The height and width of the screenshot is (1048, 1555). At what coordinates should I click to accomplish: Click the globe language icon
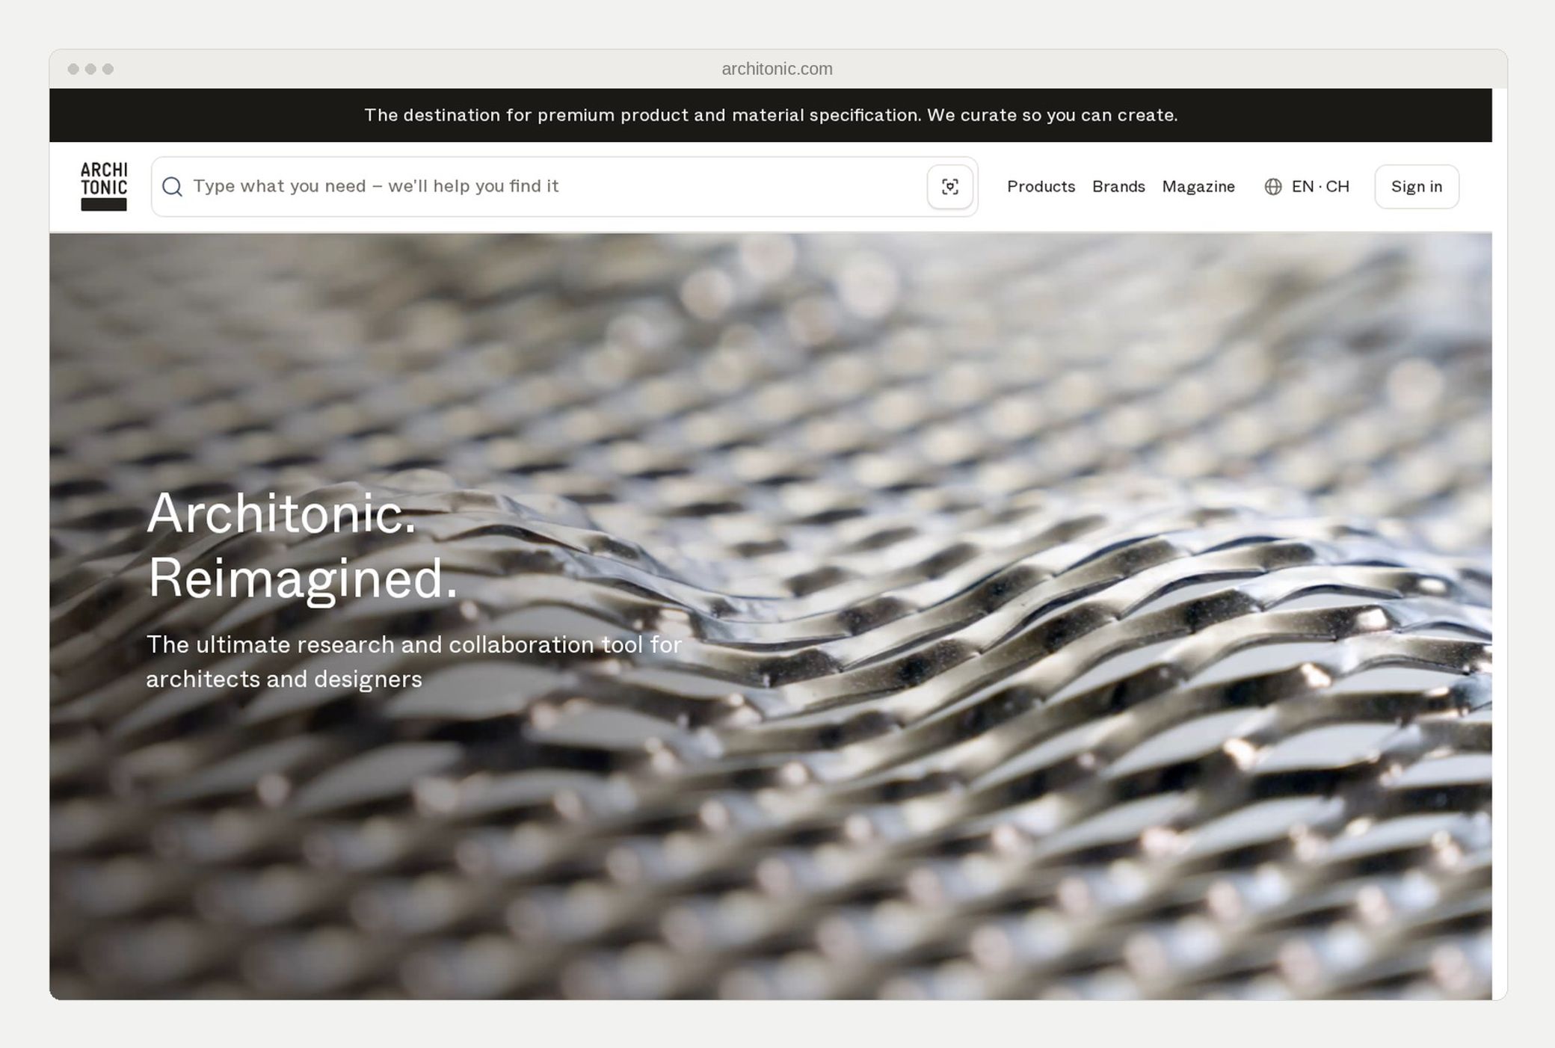(x=1273, y=187)
